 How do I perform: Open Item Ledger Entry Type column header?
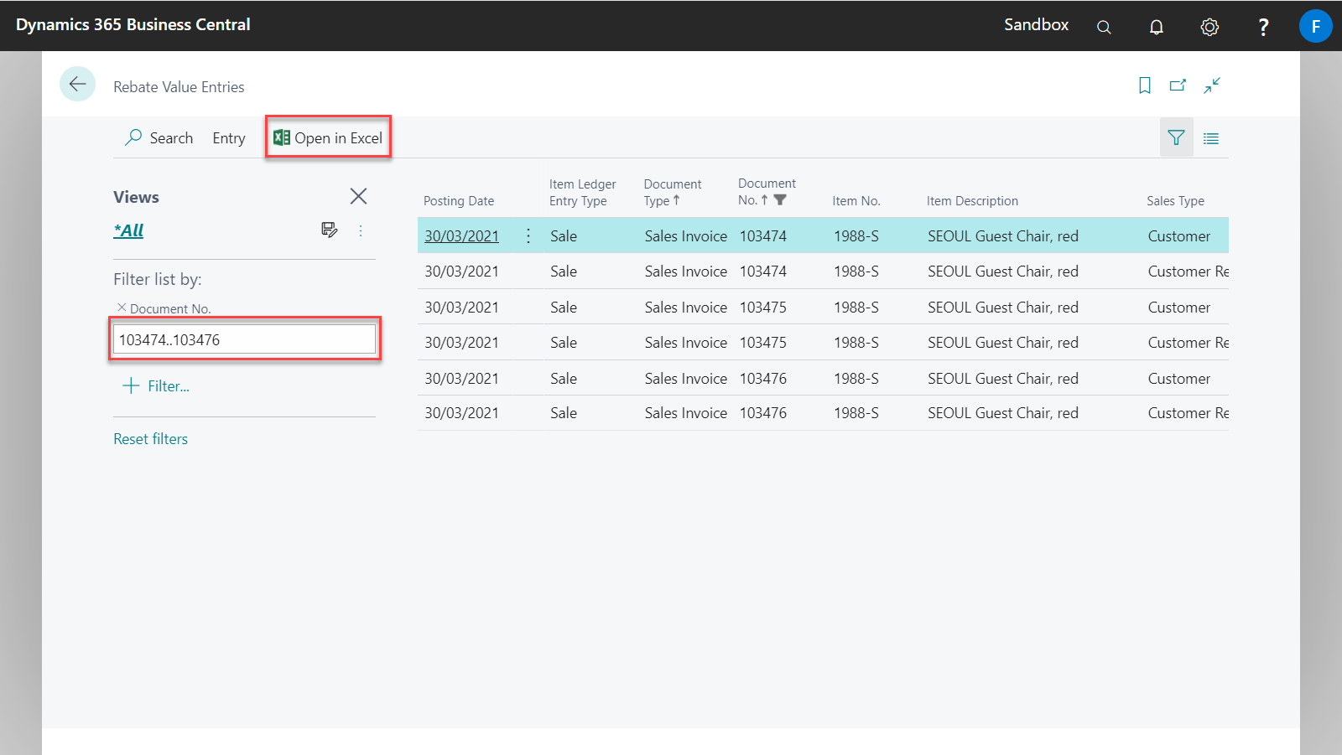point(582,193)
